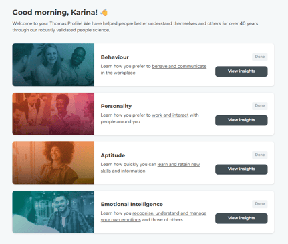The width and height of the screenshot is (288, 244).
Task: Open View insights for Behaviour
Action: point(241,71)
